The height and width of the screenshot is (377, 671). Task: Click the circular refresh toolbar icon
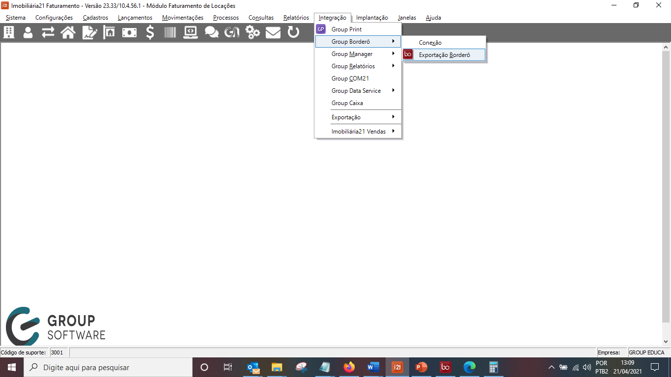(293, 32)
